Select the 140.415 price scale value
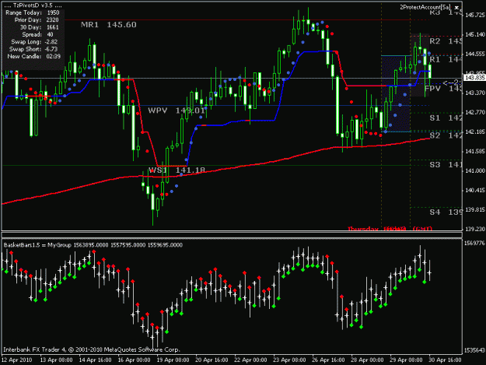 tap(474, 191)
